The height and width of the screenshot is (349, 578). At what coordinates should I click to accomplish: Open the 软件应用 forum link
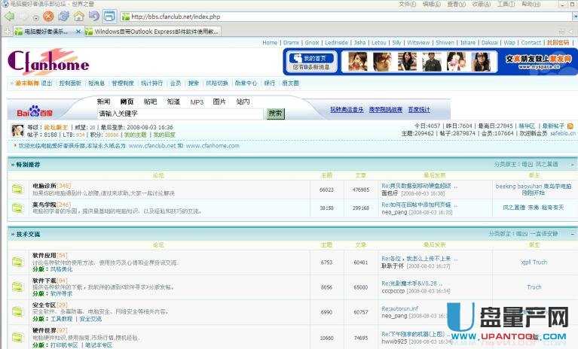click(44, 256)
